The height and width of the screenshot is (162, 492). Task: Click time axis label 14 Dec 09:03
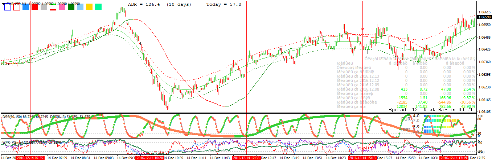103,158
